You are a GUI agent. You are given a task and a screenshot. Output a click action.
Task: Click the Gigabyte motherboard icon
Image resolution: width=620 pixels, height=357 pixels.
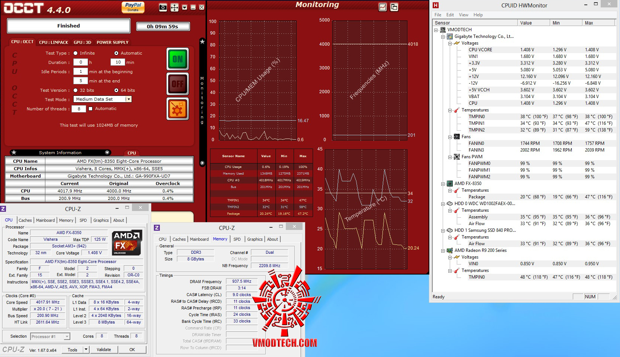click(450, 36)
